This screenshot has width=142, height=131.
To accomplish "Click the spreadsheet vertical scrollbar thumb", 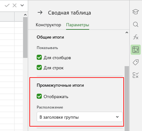I will 25,37.
